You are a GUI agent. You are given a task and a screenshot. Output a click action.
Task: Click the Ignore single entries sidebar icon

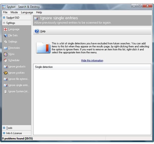(5, 85)
